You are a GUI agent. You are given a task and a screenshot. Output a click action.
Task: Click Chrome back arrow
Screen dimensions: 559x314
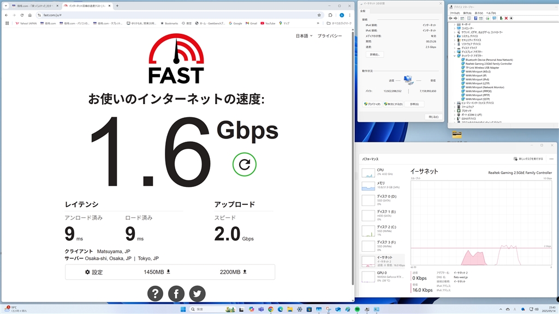pos(7,15)
